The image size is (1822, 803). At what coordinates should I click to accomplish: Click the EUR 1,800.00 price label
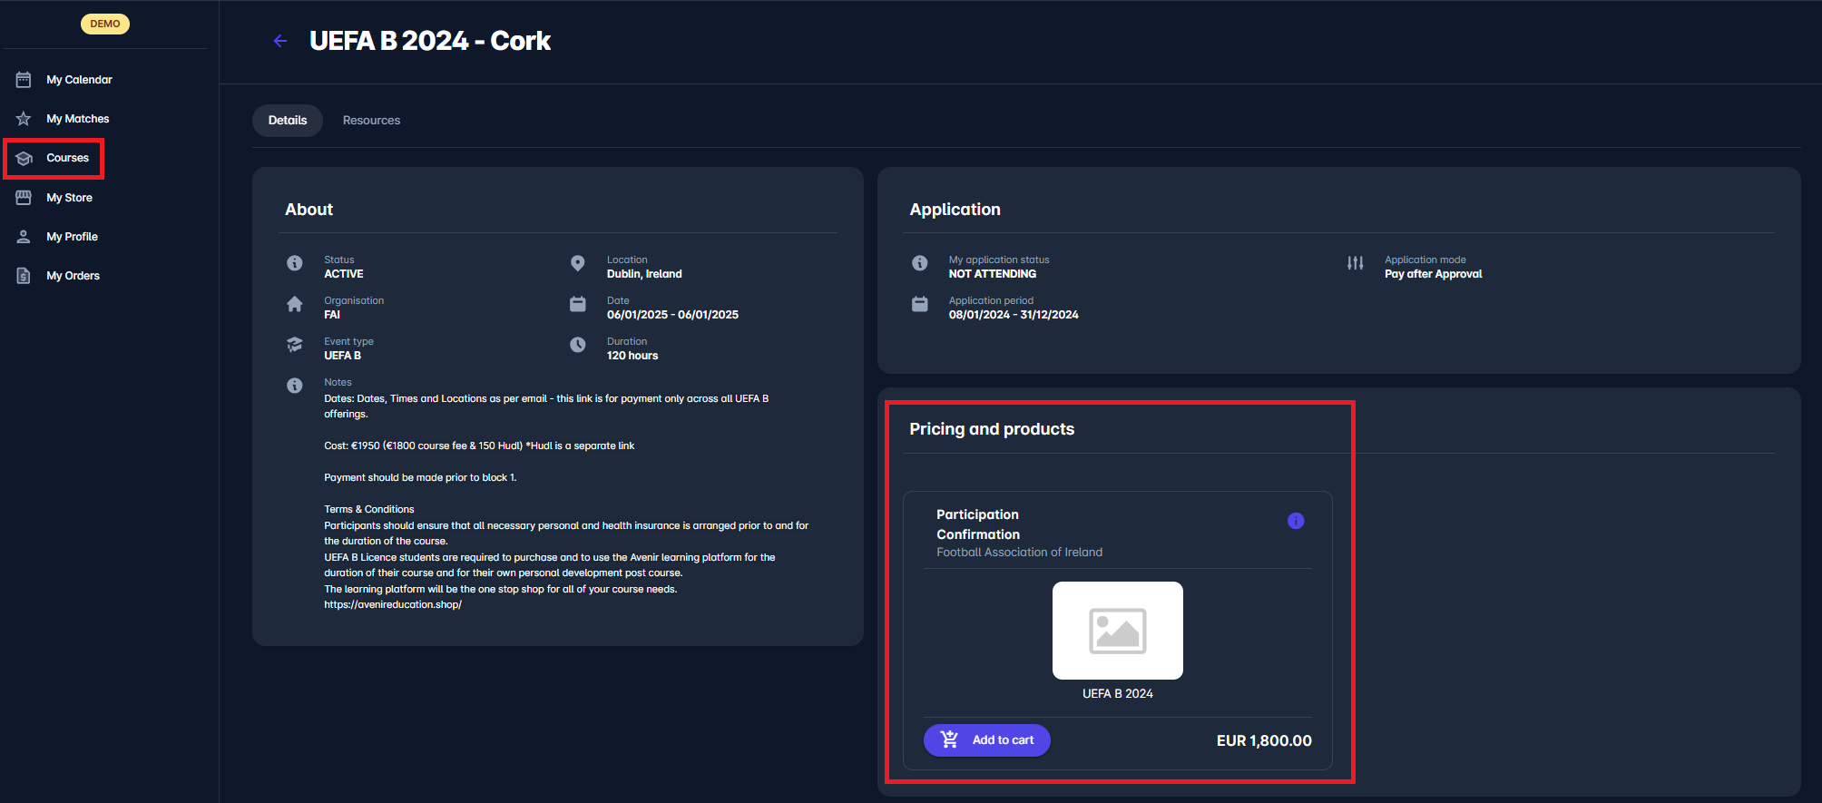(1263, 740)
